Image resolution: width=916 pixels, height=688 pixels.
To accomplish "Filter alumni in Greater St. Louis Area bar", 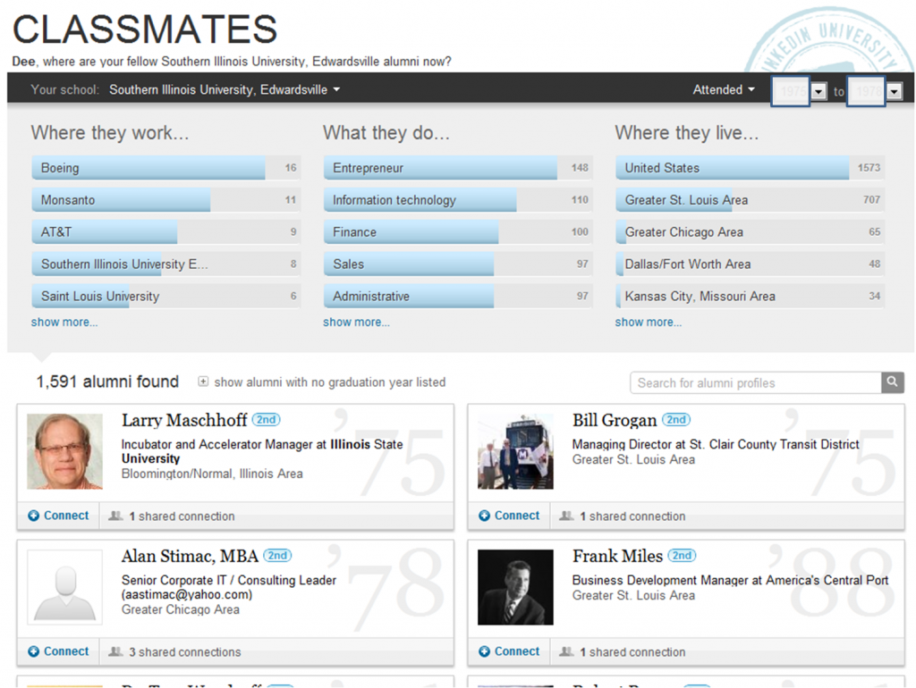I will [751, 200].
